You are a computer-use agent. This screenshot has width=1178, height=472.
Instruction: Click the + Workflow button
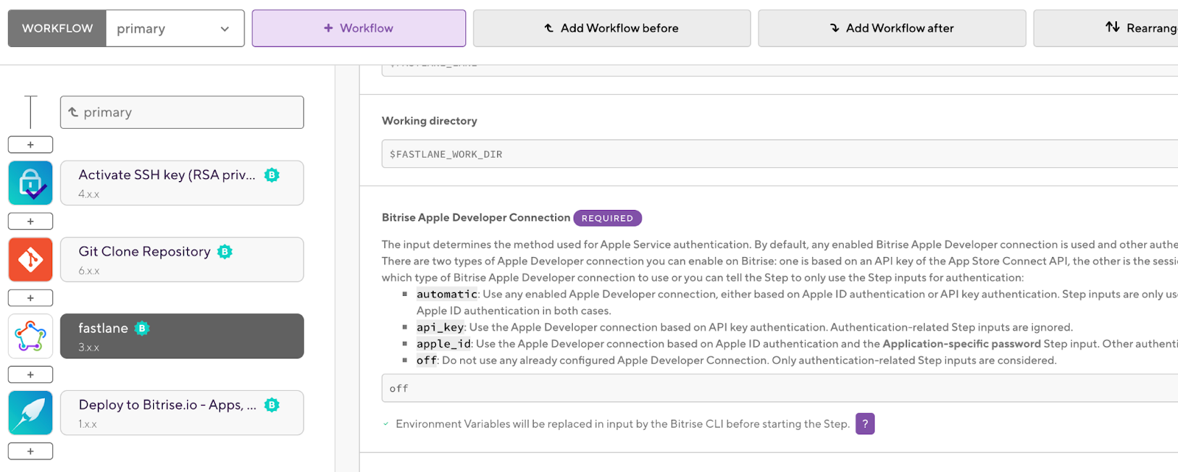coord(359,28)
